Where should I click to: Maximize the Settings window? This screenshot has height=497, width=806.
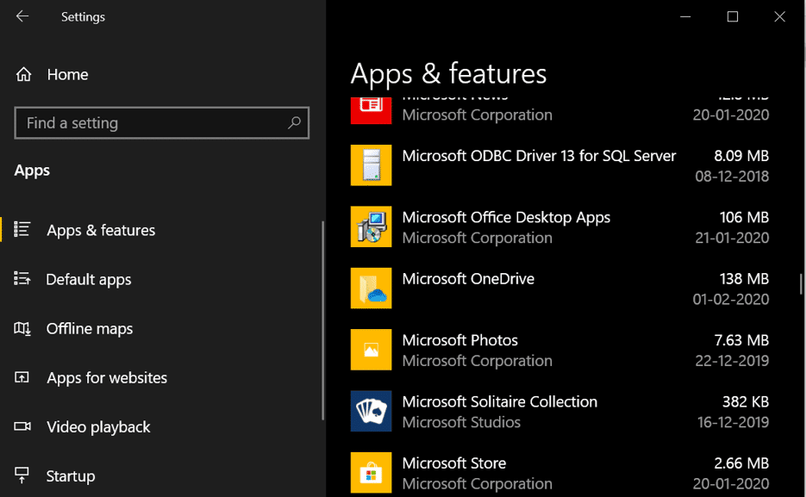[733, 16]
